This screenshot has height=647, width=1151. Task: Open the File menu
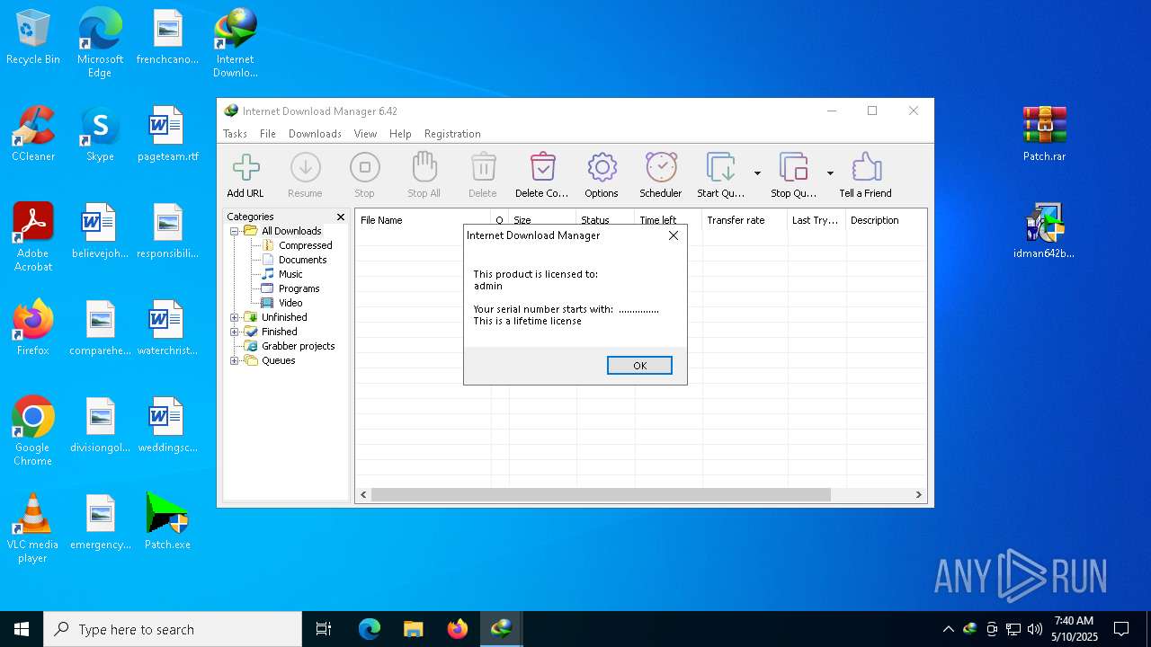click(x=268, y=134)
